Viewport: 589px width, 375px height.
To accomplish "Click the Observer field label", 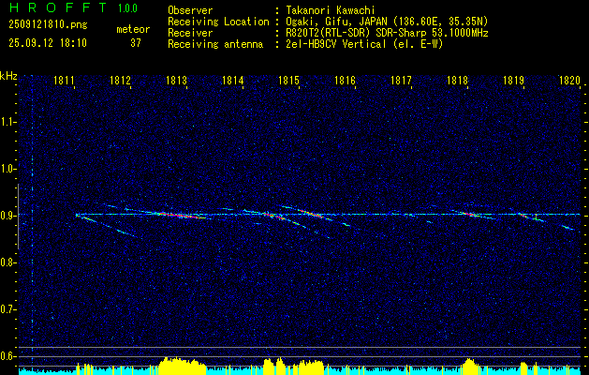I will (x=190, y=10).
